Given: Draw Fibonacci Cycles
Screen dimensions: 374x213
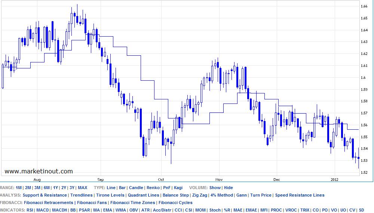Looking at the screenshot, I should click(175, 203).
